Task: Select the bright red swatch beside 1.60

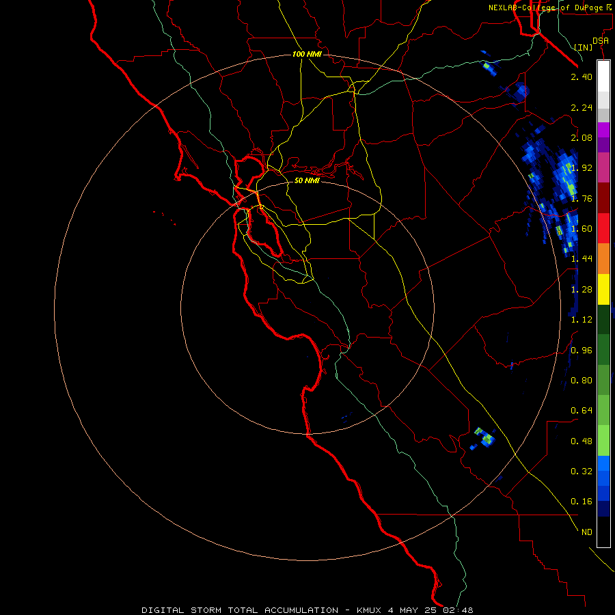Action: tap(603, 228)
